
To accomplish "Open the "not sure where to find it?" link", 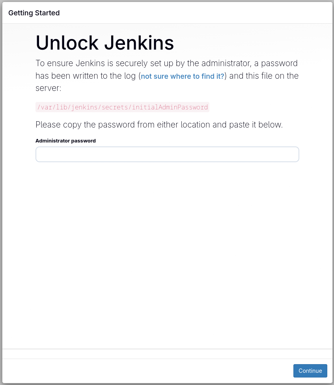I will tap(183, 76).
